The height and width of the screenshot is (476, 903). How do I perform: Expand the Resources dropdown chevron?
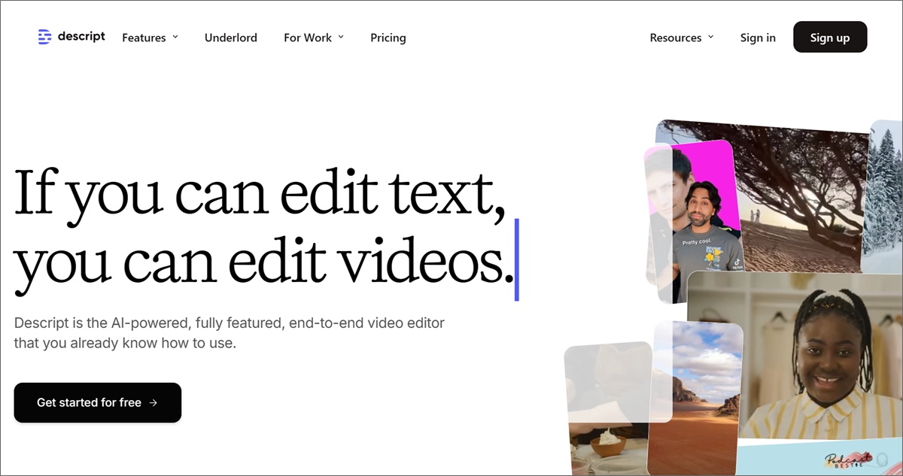(x=711, y=37)
